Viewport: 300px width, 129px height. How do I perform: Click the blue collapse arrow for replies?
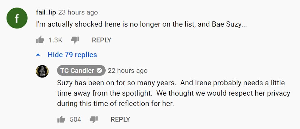38,55
